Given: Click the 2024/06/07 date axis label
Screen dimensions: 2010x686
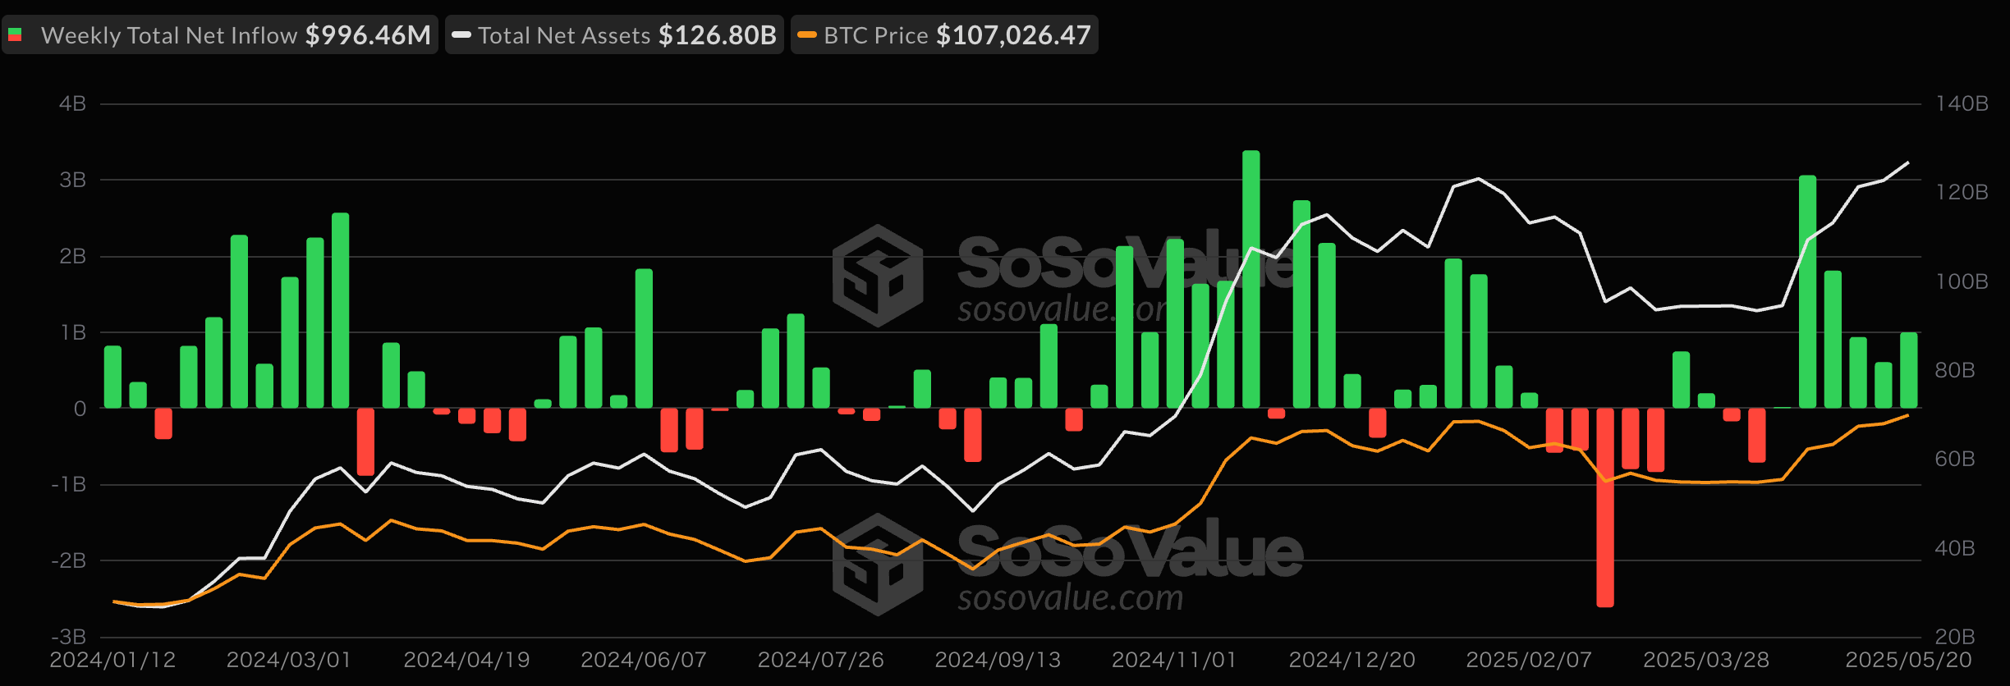Looking at the screenshot, I should (x=644, y=660).
